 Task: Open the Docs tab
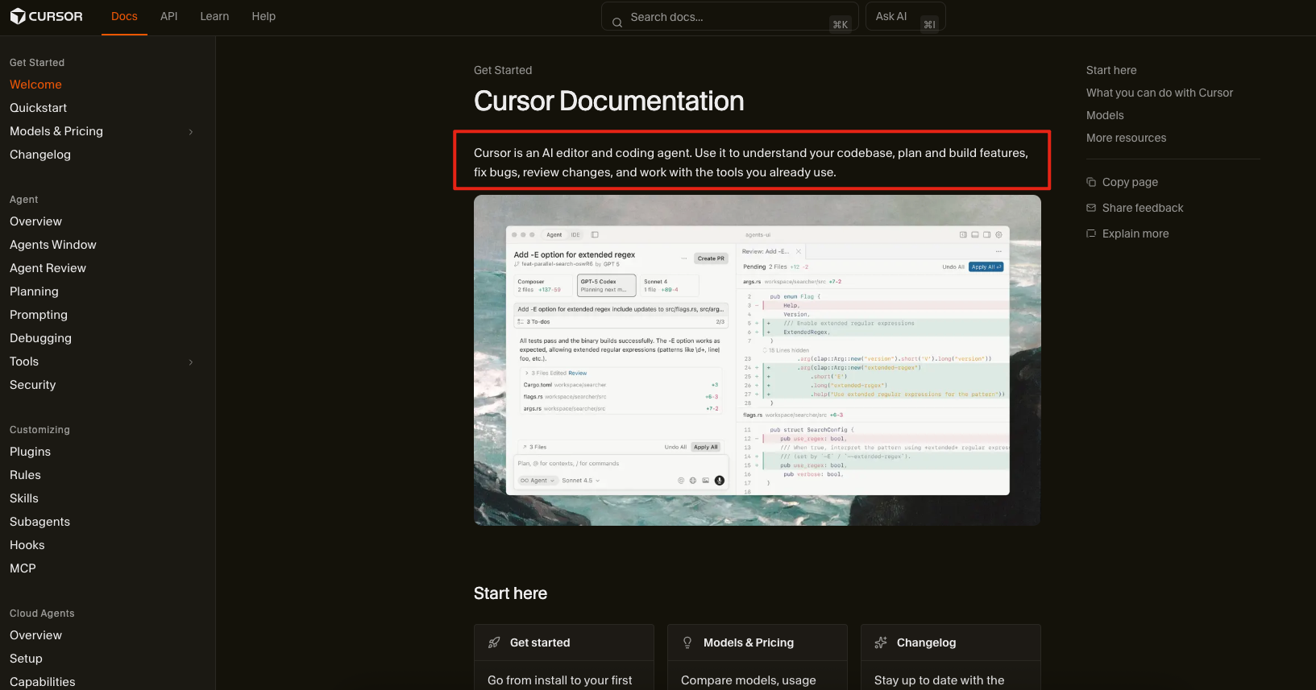[x=124, y=16]
